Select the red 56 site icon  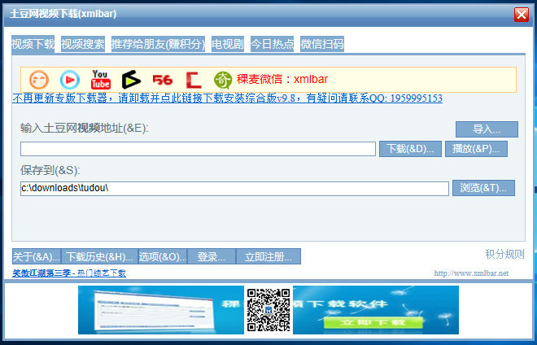pyautogui.click(x=163, y=81)
